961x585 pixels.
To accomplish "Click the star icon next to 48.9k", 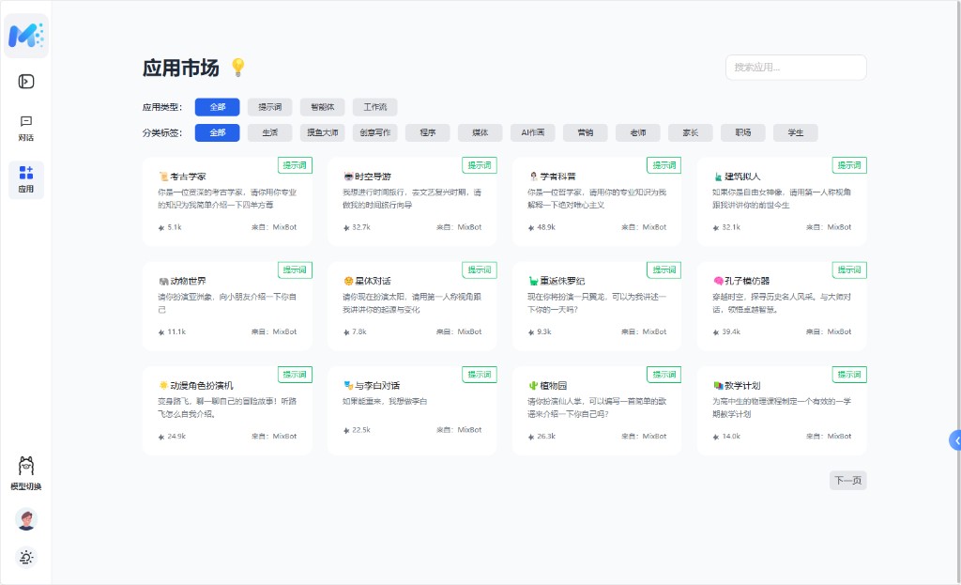I will (x=531, y=227).
